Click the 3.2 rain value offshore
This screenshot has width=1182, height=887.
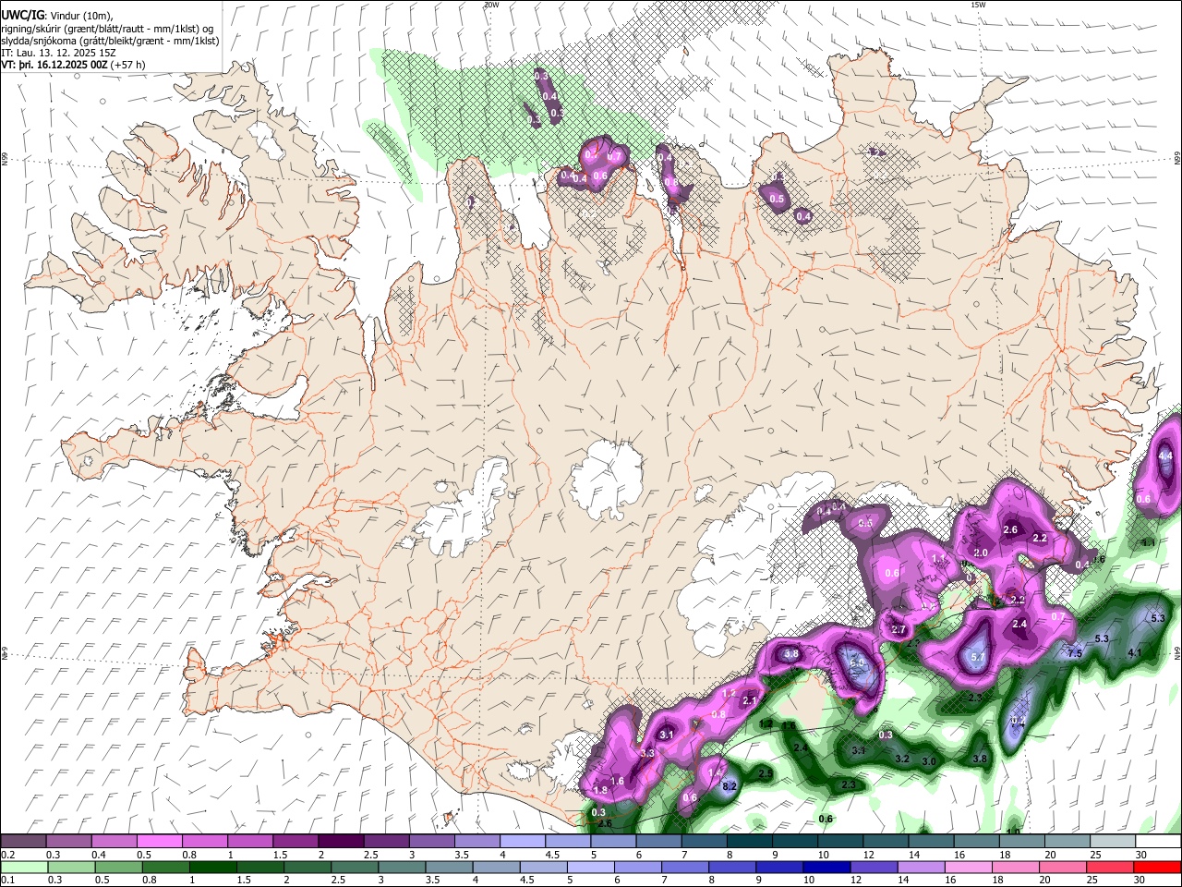(x=903, y=759)
